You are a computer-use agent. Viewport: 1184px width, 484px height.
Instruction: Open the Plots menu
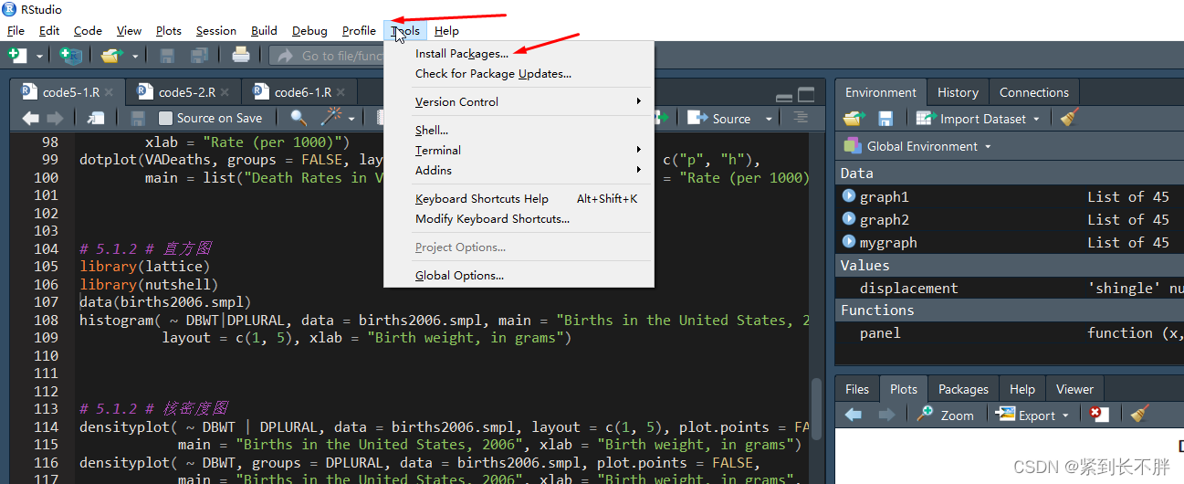pyautogui.click(x=169, y=30)
